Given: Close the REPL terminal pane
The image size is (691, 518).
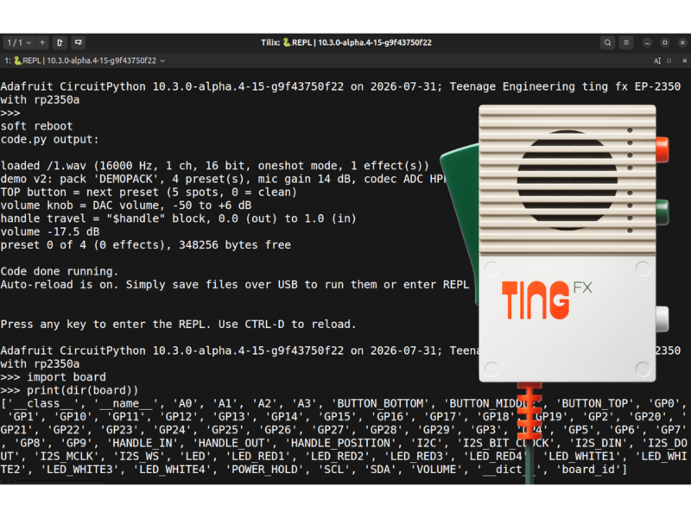Looking at the screenshot, I should point(684,60).
